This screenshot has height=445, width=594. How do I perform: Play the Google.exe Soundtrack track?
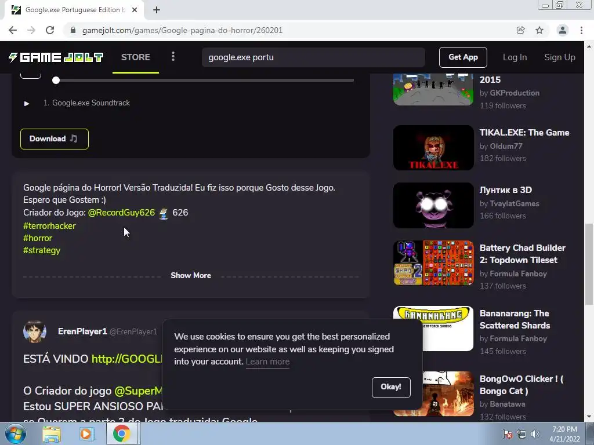click(27, 103)
